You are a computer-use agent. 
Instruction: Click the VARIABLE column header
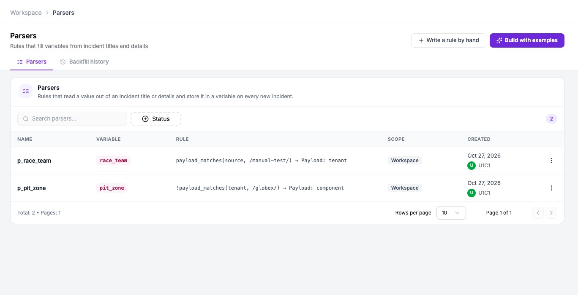pos(109,139)
